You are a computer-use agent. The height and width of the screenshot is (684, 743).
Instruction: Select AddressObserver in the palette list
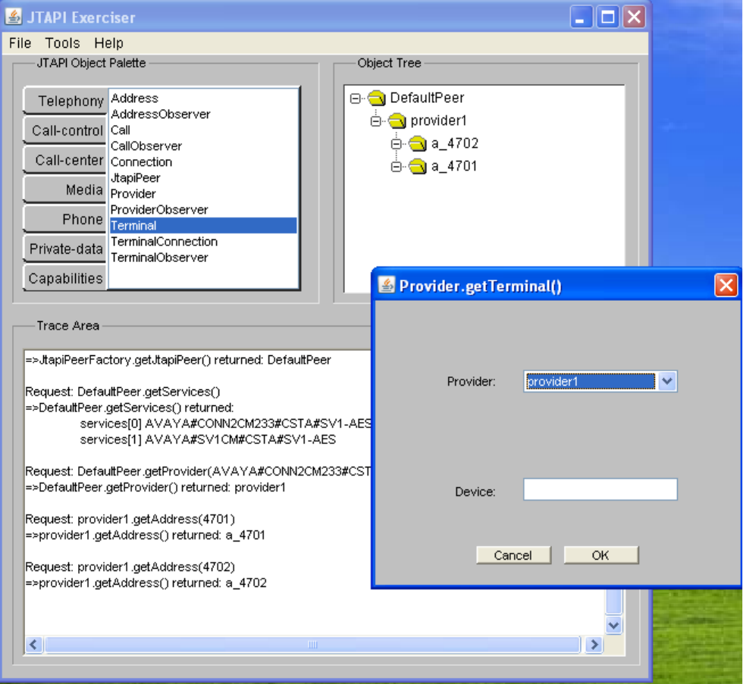(x=203, y=114)
